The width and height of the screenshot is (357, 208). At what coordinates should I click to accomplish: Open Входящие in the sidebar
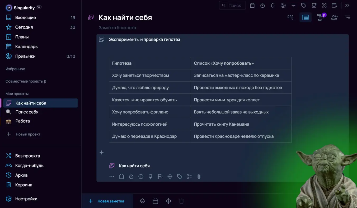(26, 18)
